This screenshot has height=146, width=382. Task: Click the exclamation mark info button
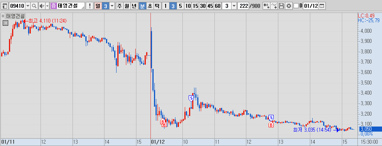90,6
